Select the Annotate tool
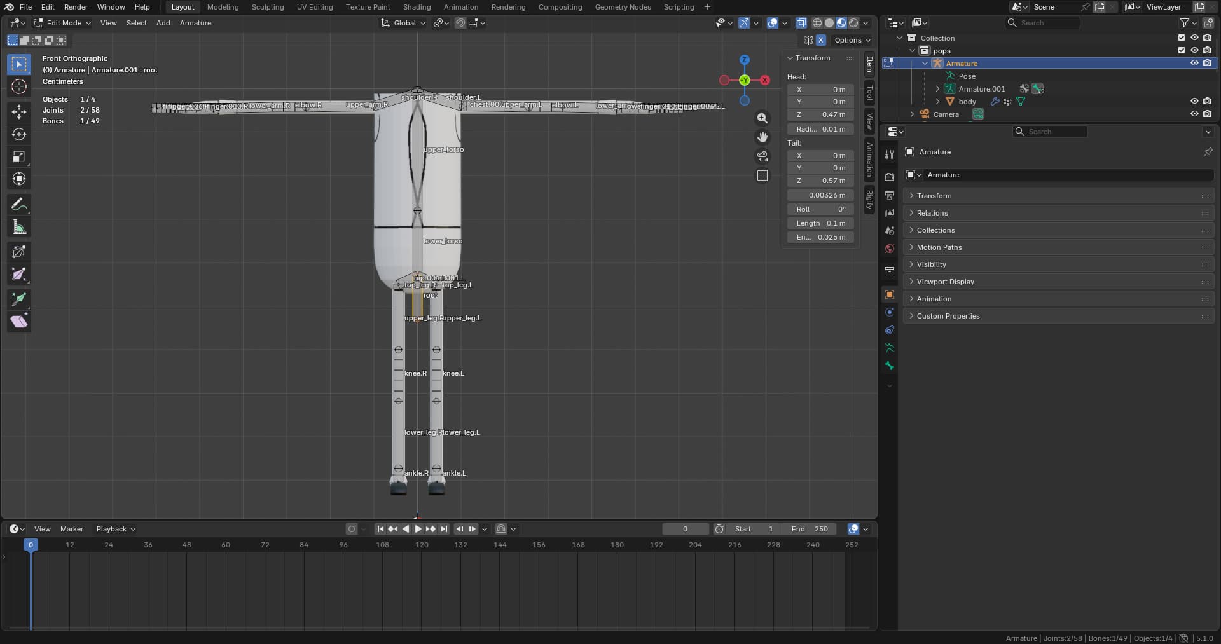Image resolution: width=1221 pixels, height=644 pixels. point(19,205)
